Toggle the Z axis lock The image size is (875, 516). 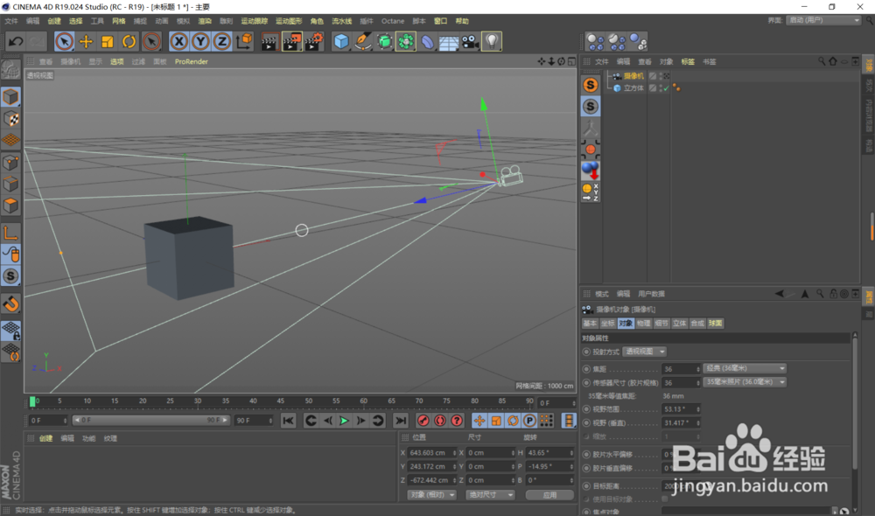tap(222, 42)
